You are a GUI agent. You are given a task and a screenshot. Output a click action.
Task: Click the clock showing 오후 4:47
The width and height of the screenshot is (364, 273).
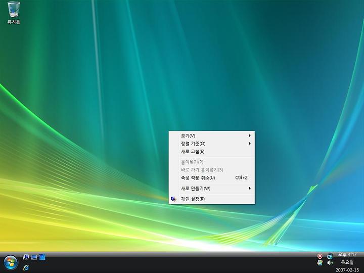tap(347, 255)
